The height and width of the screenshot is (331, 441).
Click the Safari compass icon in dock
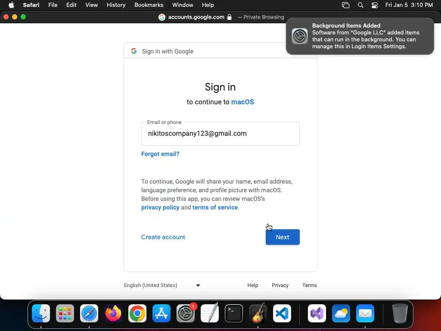pyautogui.click(x=89, y=313)
